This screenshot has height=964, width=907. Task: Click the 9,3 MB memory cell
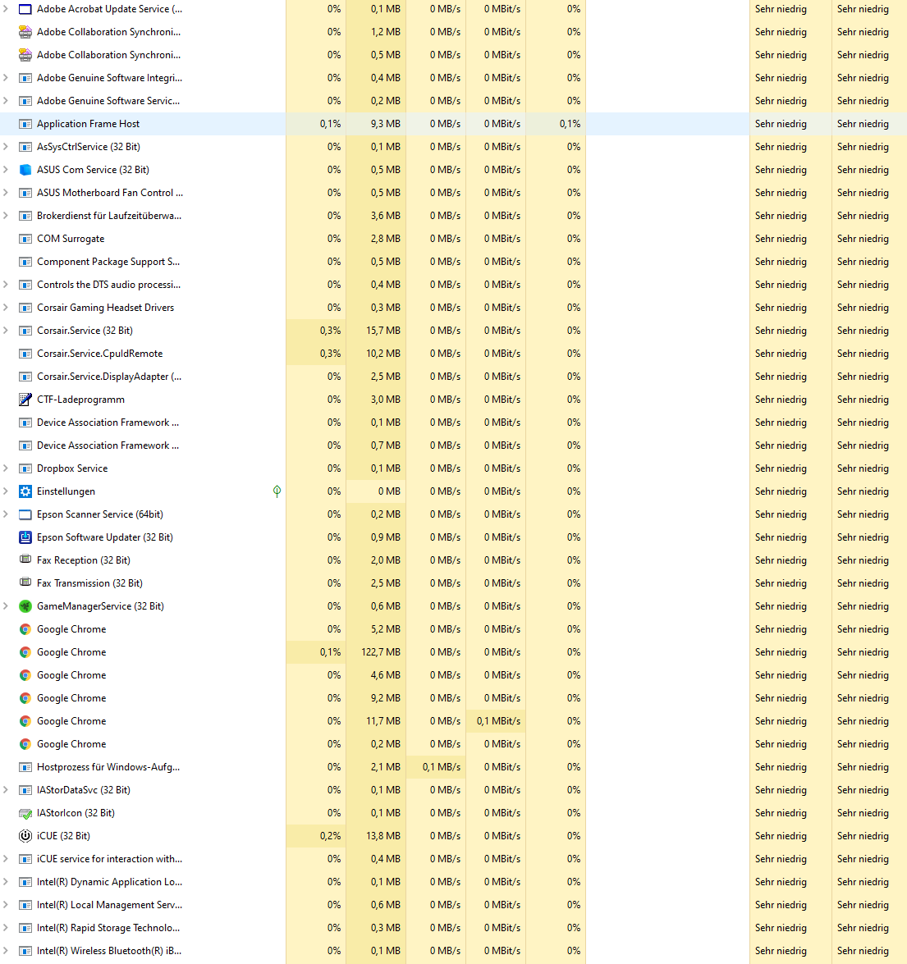(x=376, y=124)
